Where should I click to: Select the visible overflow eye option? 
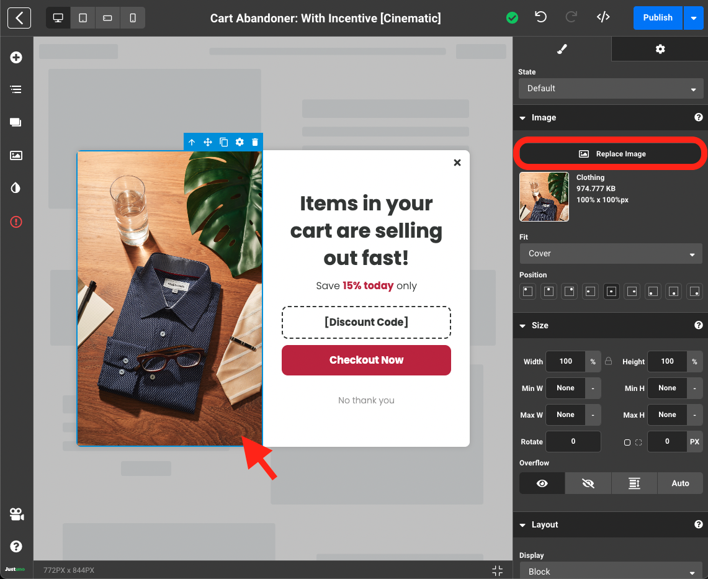tap(542, 483)
